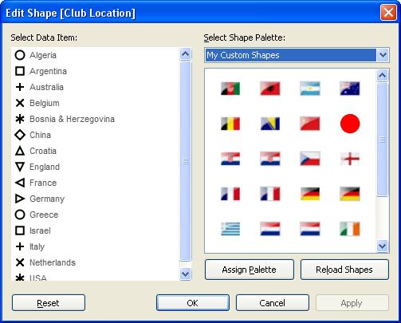Choose the Czech flag shape
This screenshot has width=401, height=323.
(310, 159)
